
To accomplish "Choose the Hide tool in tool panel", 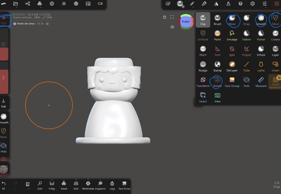I will pyautogui.click(x=246, y=82).
